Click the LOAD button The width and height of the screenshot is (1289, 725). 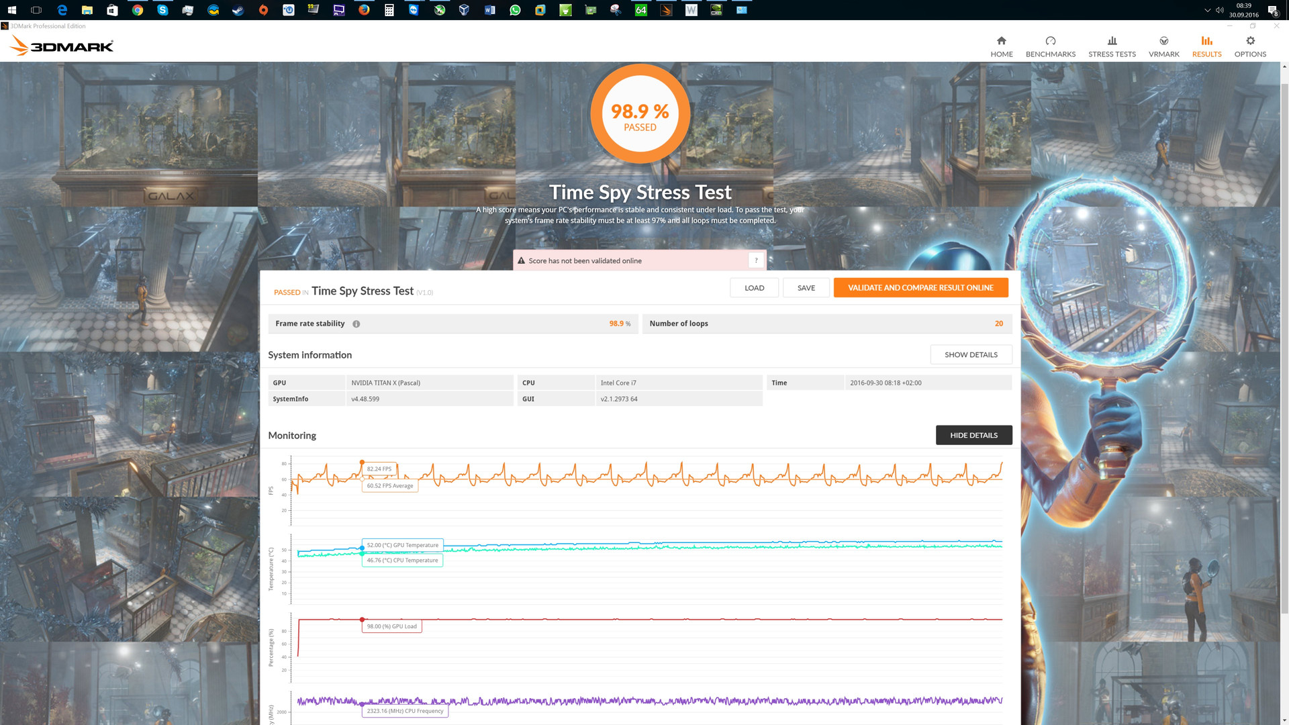[x=754, y=287]
